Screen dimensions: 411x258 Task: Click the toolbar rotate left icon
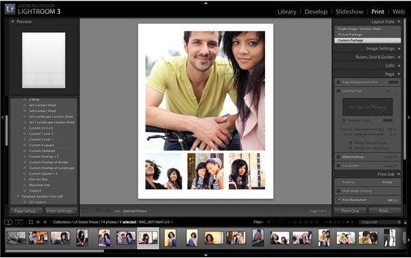[x=97, y=211]
